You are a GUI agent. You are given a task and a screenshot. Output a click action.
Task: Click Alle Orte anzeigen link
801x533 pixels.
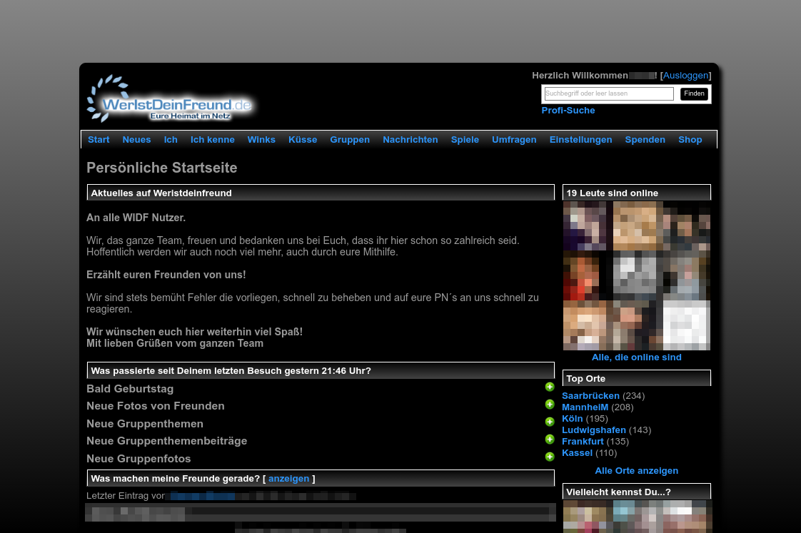(x=637, y=471)
